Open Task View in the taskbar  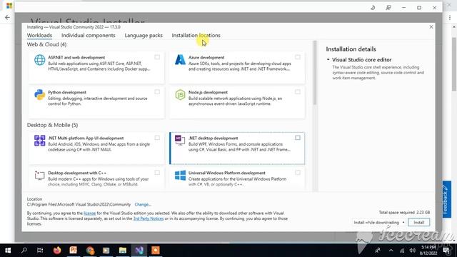click(40, 251)
